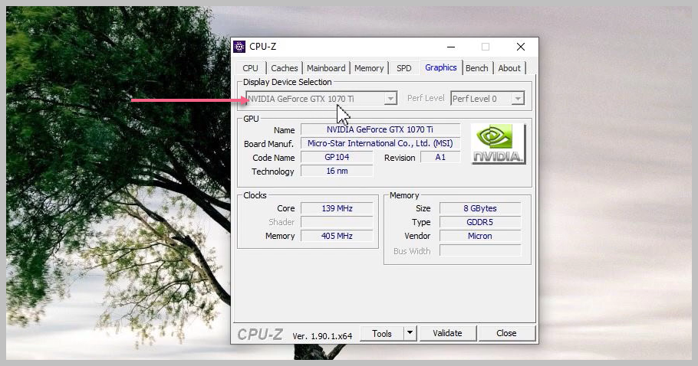
Task: Click the GPU Name field value
Action: (380, 129)
